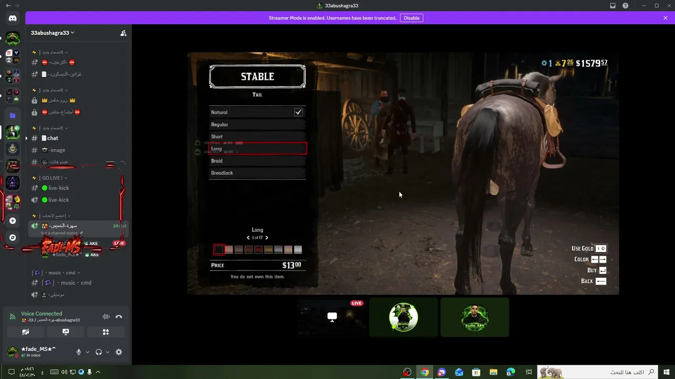The height and width of the screenshot is (379, 675).
Task: Pick the black tail color swatch
Action: point(219,250)
